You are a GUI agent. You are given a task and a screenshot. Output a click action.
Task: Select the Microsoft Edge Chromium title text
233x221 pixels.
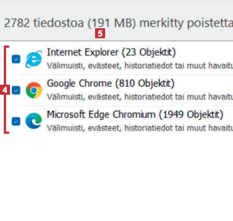pos(101,115)
